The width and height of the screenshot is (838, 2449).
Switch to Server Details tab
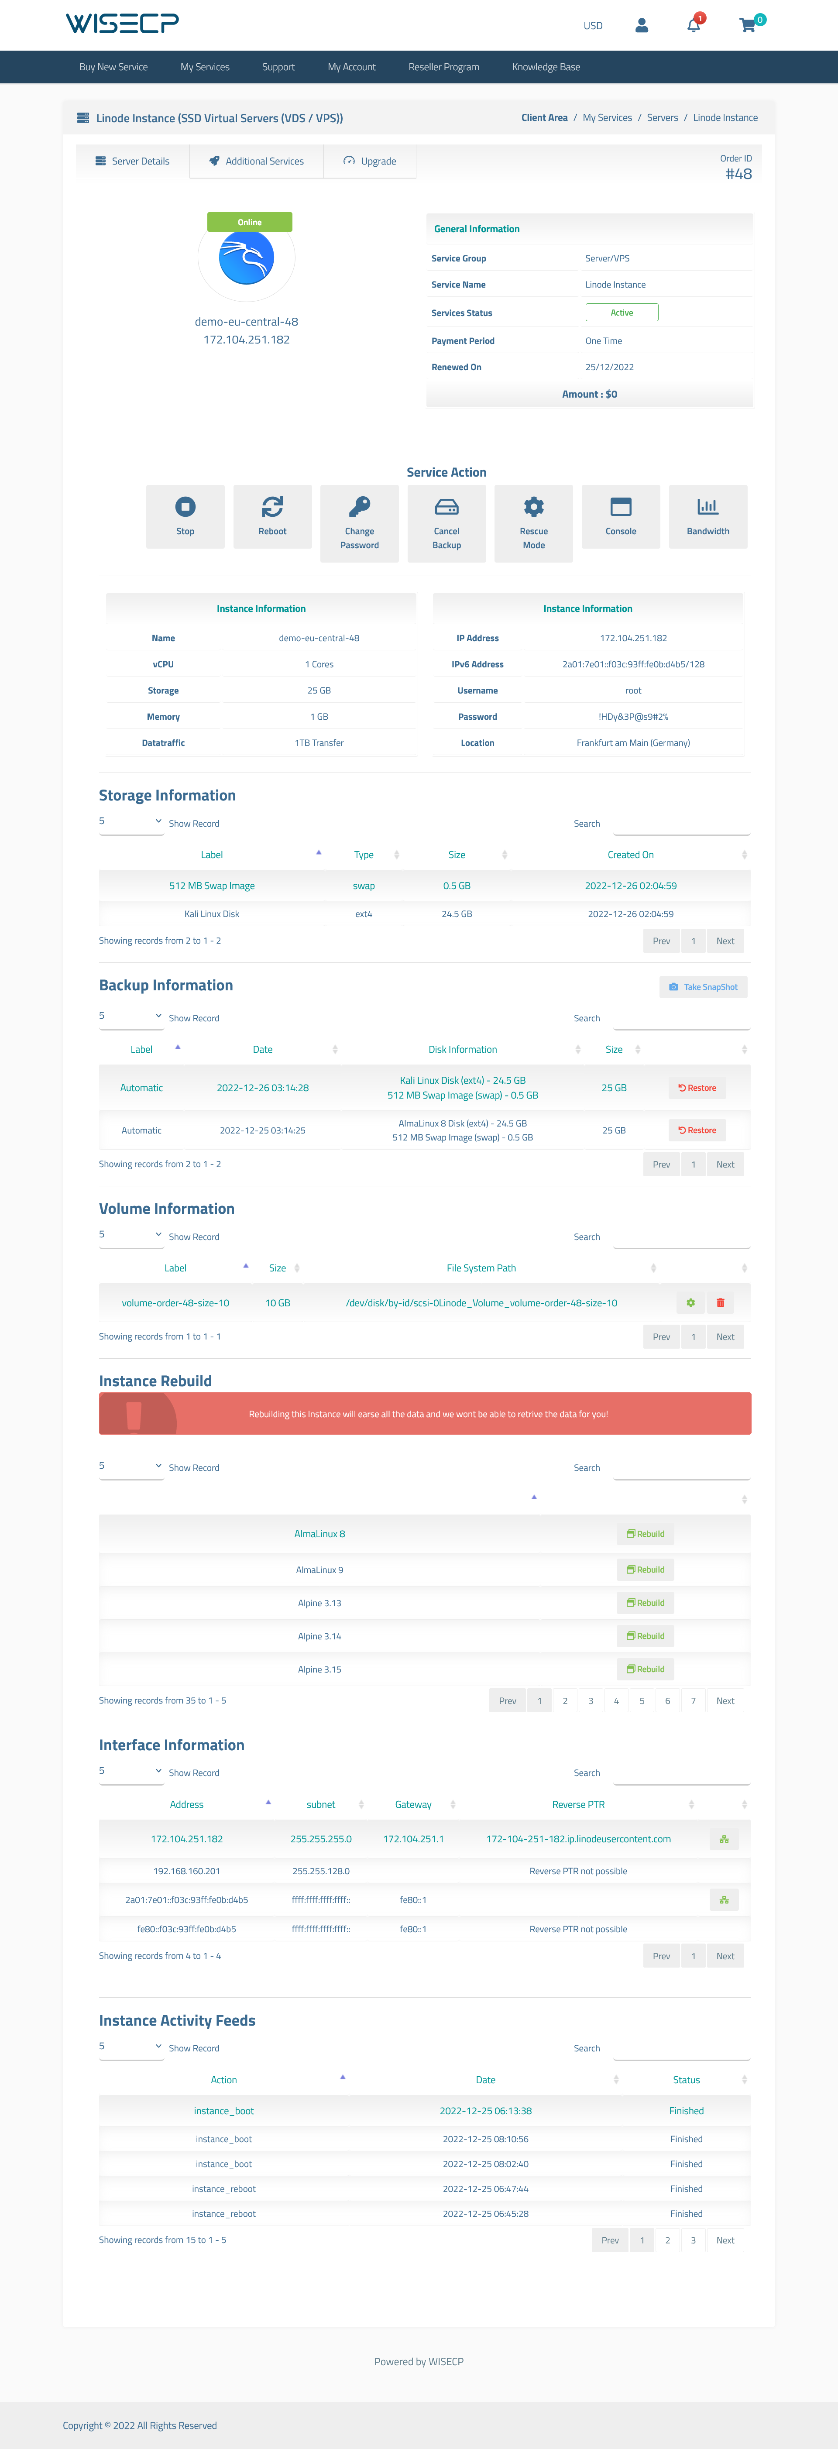133,161
